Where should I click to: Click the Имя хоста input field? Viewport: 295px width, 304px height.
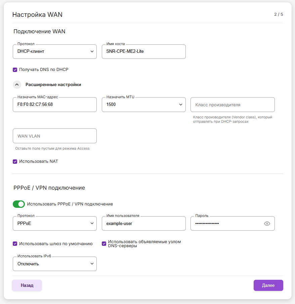143,51
